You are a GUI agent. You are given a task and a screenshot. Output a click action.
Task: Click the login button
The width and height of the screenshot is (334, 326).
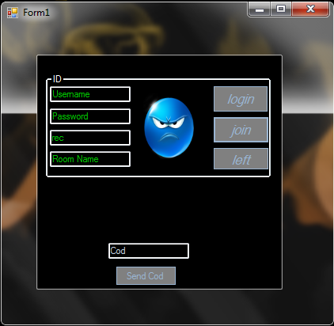[241, 99]
